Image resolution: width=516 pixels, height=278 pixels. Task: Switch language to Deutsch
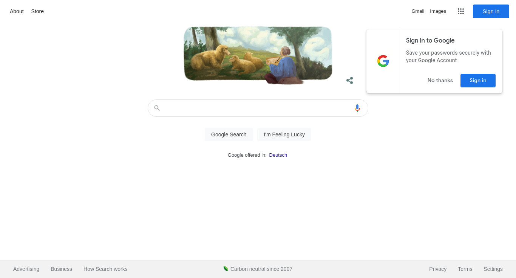(x=278, y=155)
